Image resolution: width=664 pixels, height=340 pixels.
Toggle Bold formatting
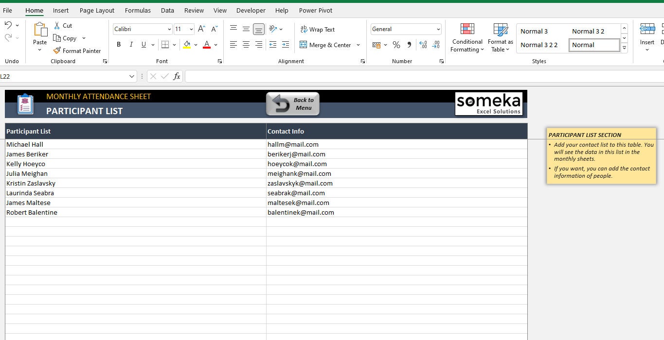coord(119,45)
